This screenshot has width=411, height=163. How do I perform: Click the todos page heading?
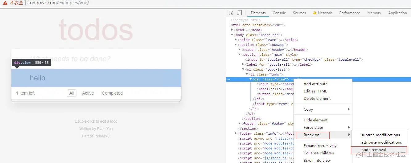[96, 30]
